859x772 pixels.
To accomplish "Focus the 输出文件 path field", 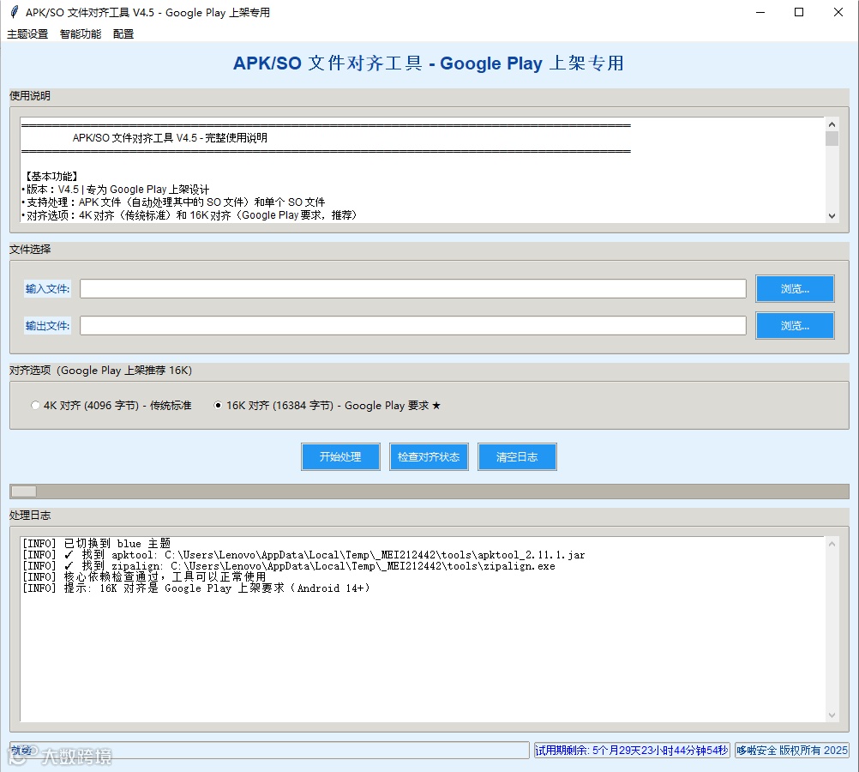I will [x=413, y=326].
